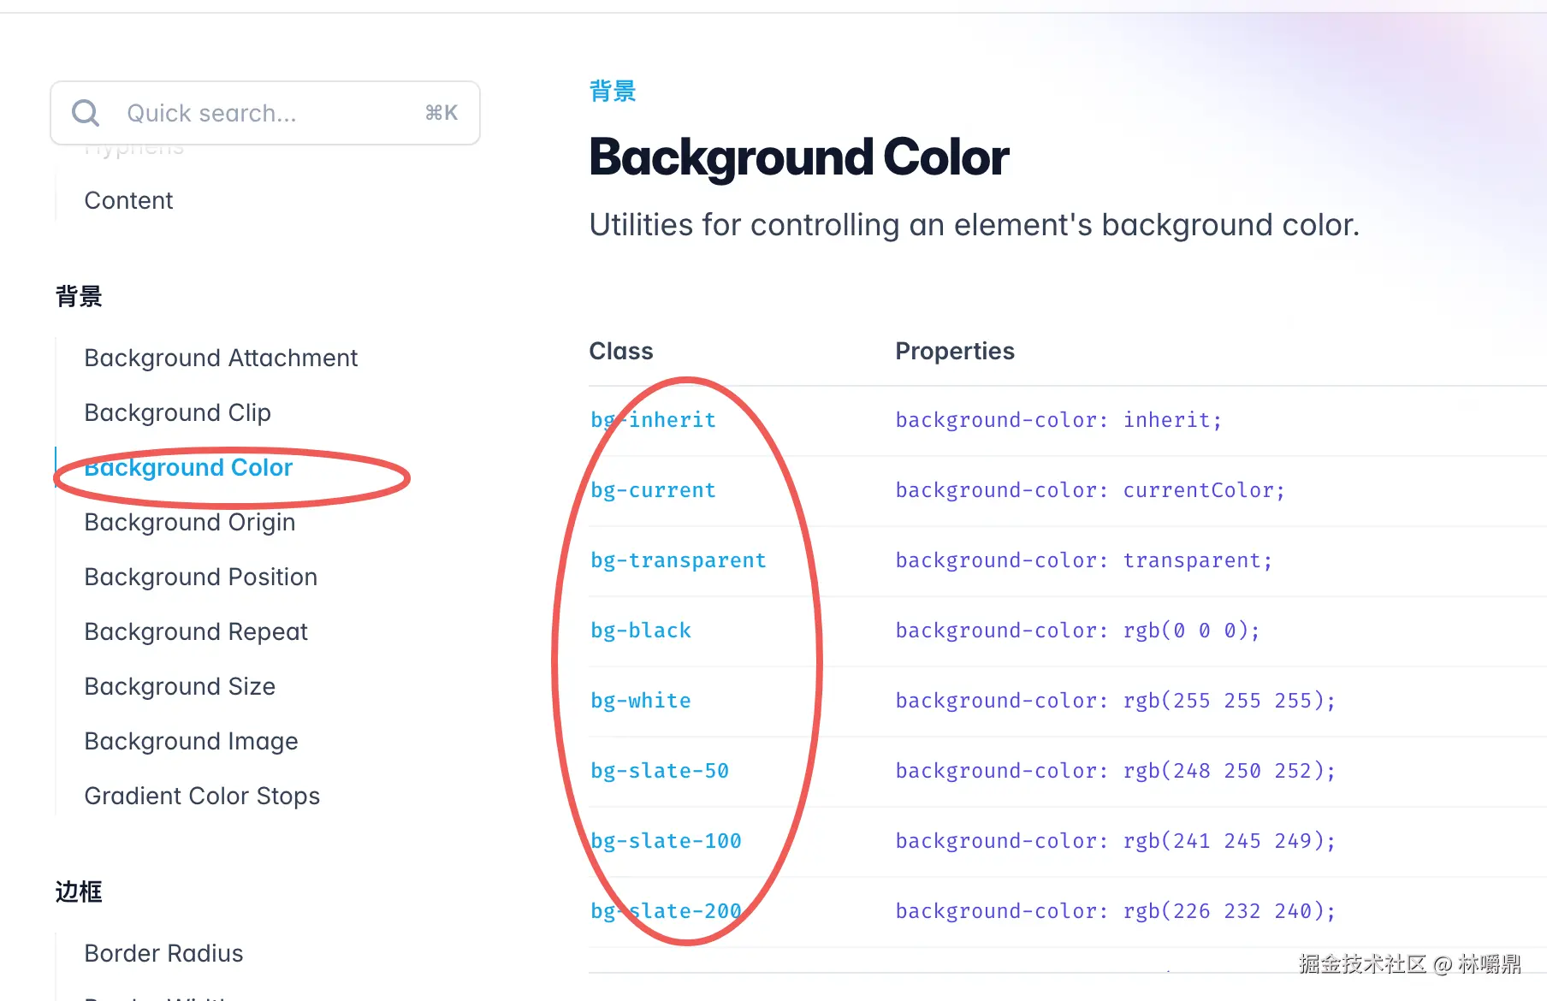1547x1001 pixels.
Task: Go to Background Image utilities
Action: click(x=191, y=741)
